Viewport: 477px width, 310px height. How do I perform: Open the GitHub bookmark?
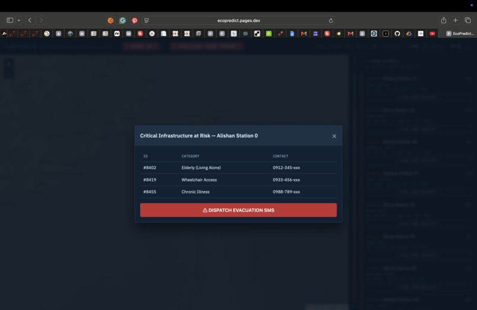397,34
